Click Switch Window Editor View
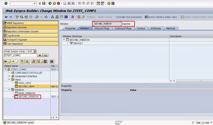This screenshot has width=213, height=125. [161, 17]
